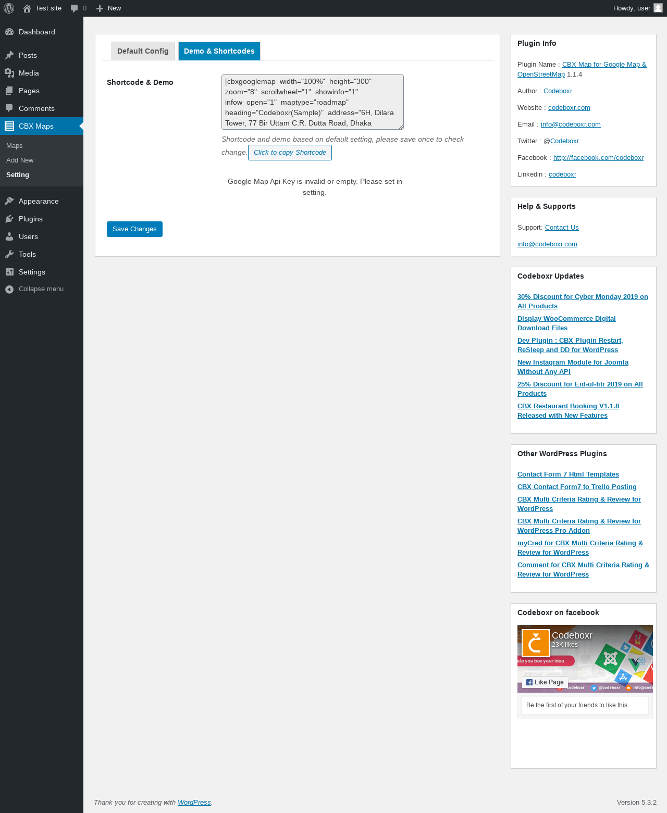Click the New content label in admin bar
667x813 pixels.
pyautogui.click(x=114, y=8)
